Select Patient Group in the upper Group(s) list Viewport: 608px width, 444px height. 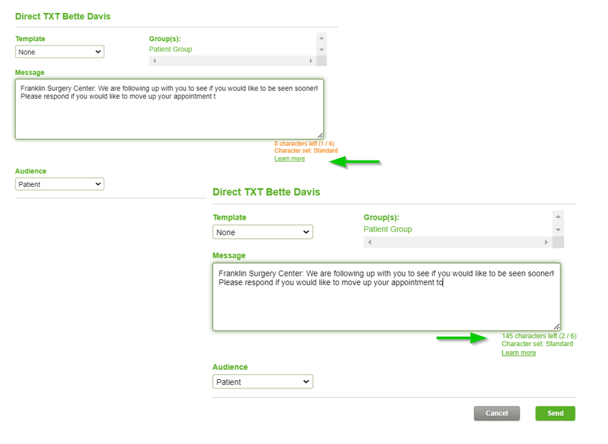(x=171, y=49)
